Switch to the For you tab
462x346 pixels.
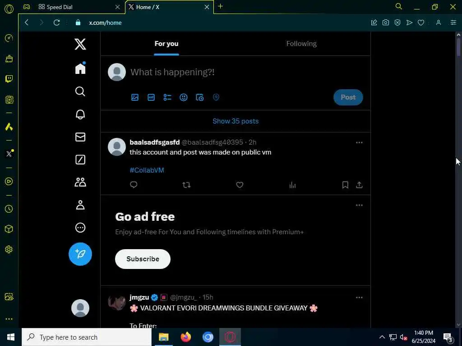pyautogui.click(x=166, y=44)
